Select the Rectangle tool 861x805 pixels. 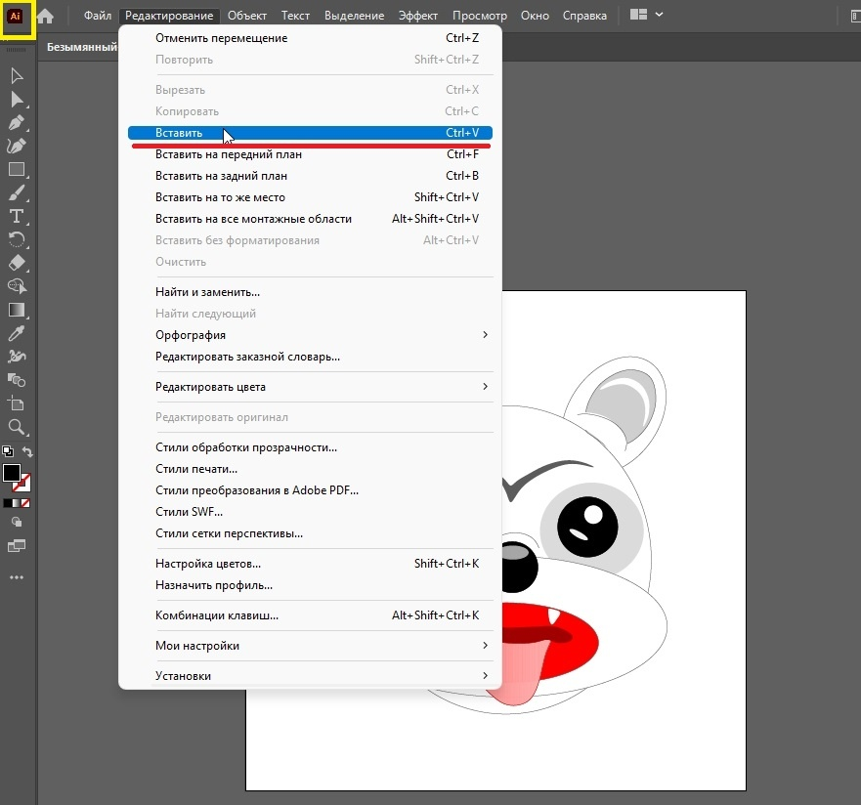(x=16, y=169)
